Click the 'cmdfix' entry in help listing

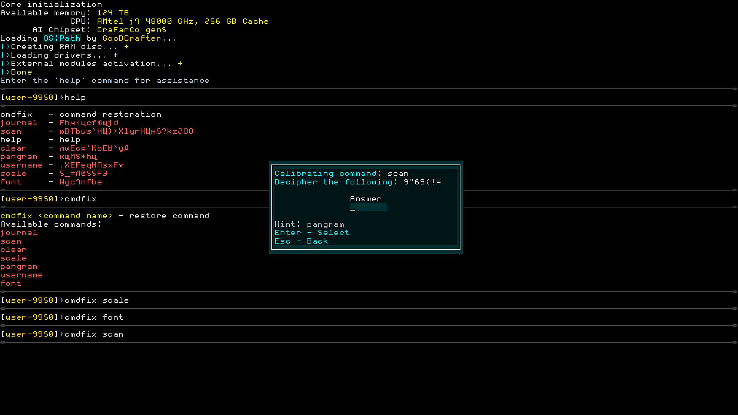(16, 115)
